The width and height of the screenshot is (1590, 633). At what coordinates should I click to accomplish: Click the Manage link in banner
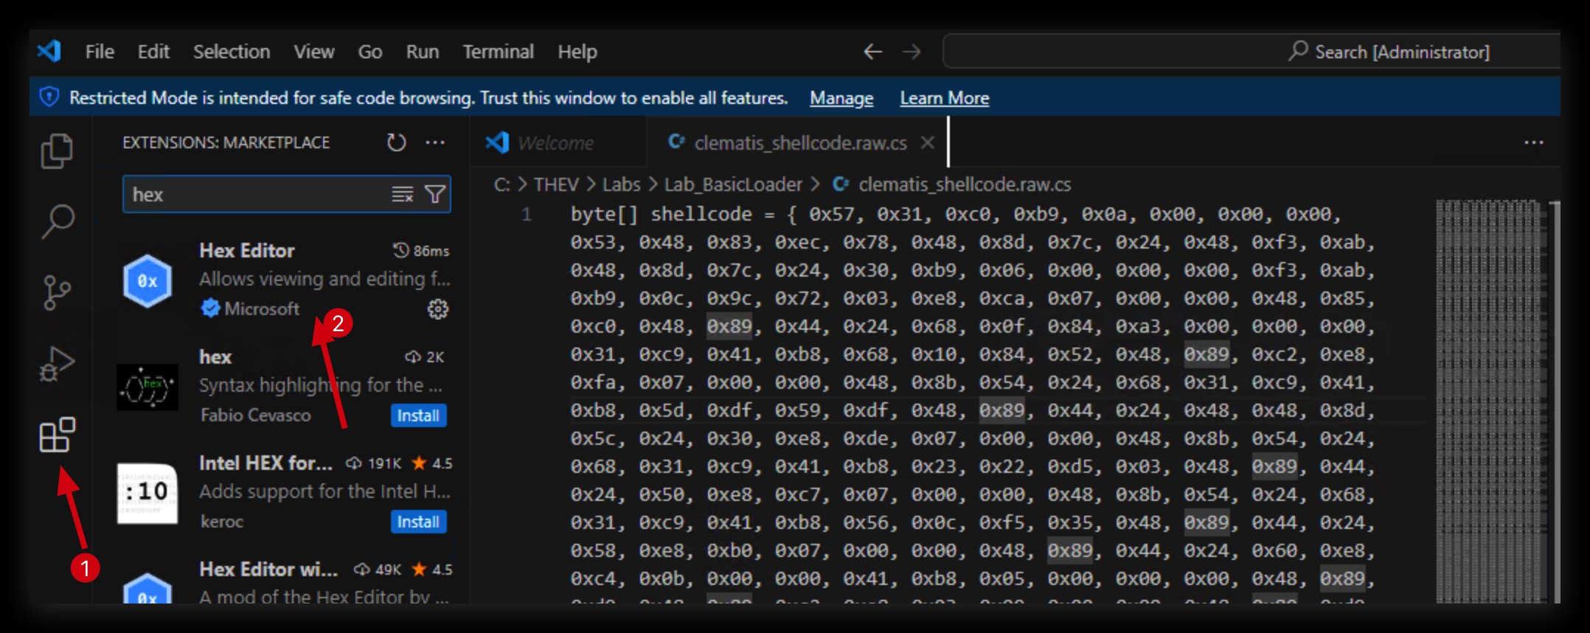[x=841, y=98]
